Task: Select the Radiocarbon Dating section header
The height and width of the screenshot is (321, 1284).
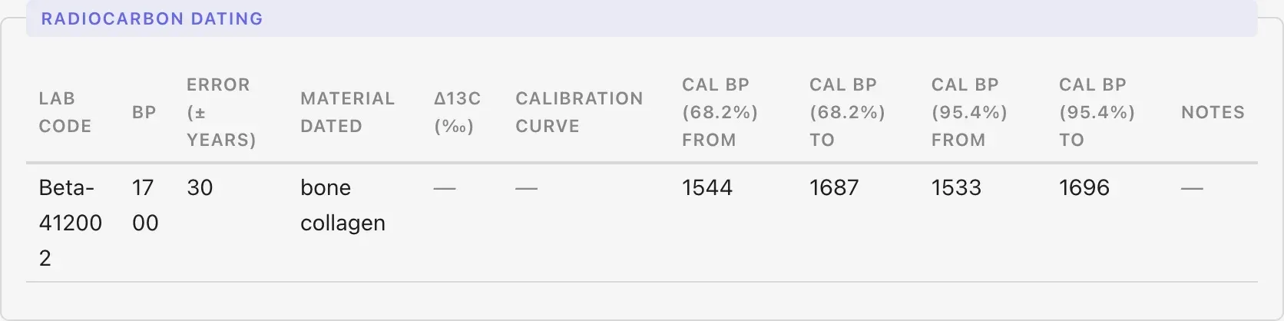Action: pyautogui.click(x=152, y=18)
